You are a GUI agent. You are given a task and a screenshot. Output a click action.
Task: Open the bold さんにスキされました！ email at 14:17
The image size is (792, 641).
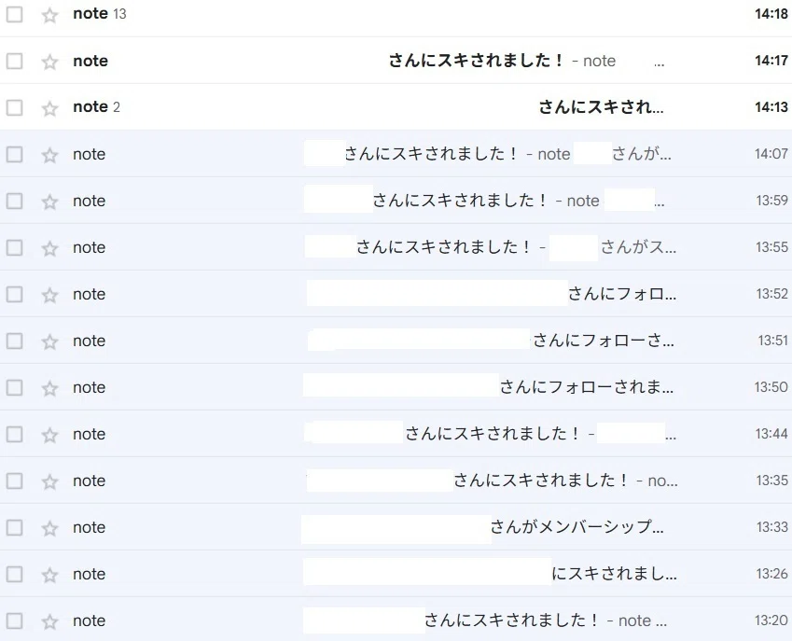point(476,61)
